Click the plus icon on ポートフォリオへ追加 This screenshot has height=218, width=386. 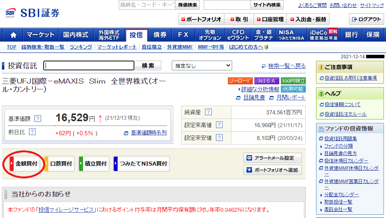pos(249,170)
